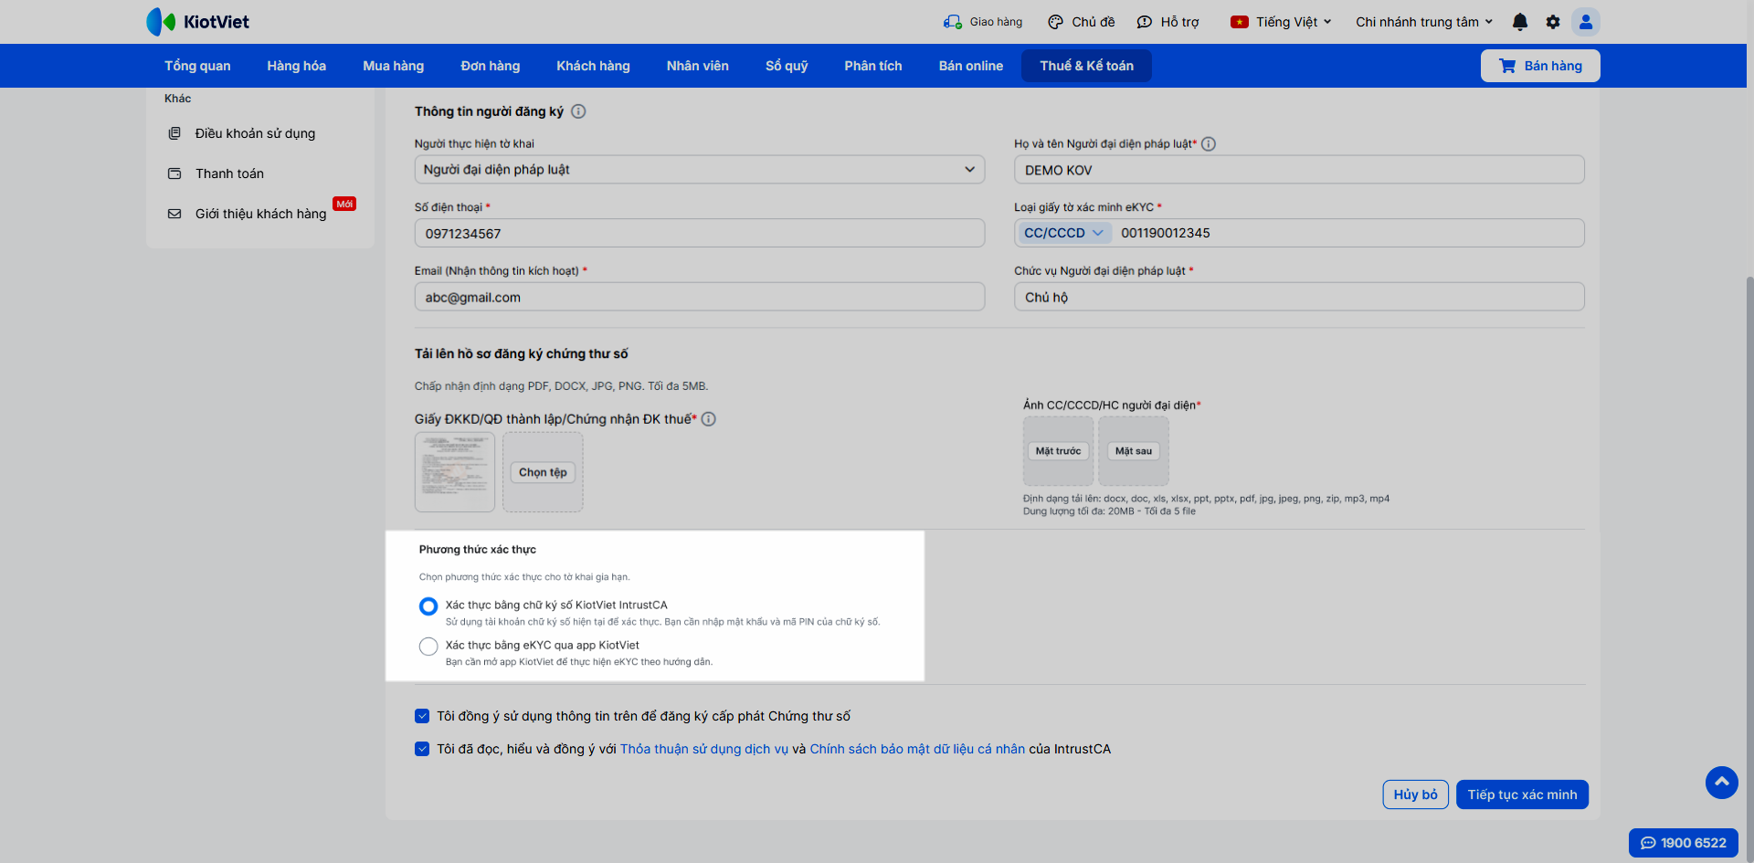Viewport: 1754px width, 863px height.
Task: Open the Sổ quỹ menu
Action: click(x=787, y=66)
